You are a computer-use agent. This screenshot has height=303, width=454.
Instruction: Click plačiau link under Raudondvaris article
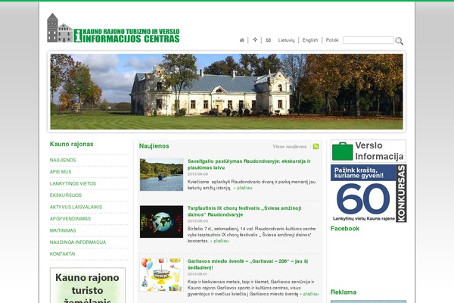point(244,188)
